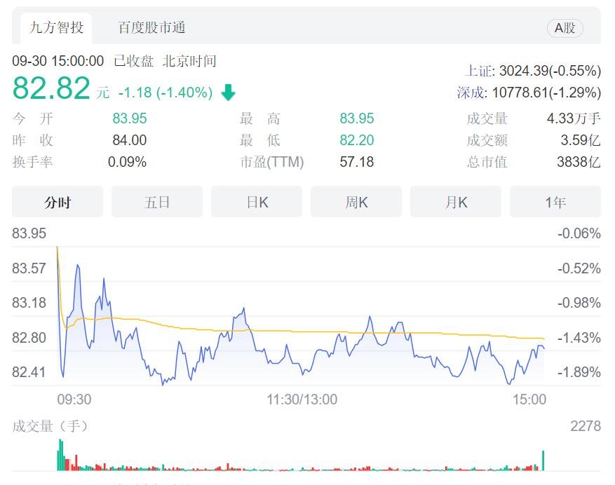Click the 11:30/13:00 time axis label

click(302, 399)
